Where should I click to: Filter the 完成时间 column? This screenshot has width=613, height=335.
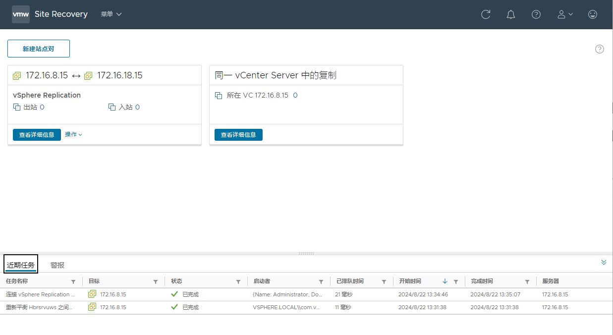click(x=527, y=281)
